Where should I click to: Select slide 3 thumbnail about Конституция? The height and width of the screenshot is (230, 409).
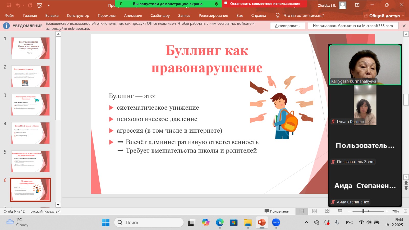pos(30,105)
